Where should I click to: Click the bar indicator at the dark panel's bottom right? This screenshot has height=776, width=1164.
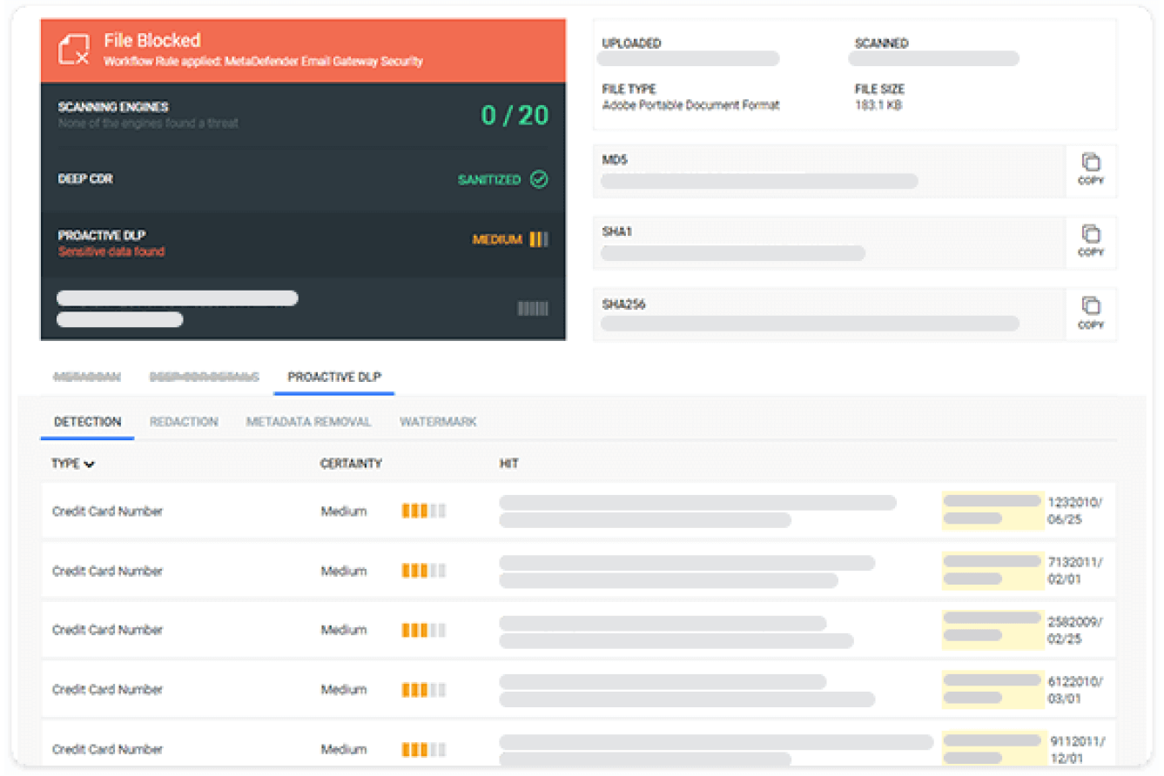coord(532,310)
